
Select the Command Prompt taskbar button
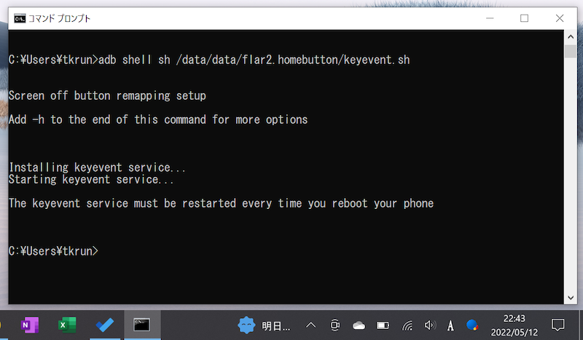(x=143, y=325)
